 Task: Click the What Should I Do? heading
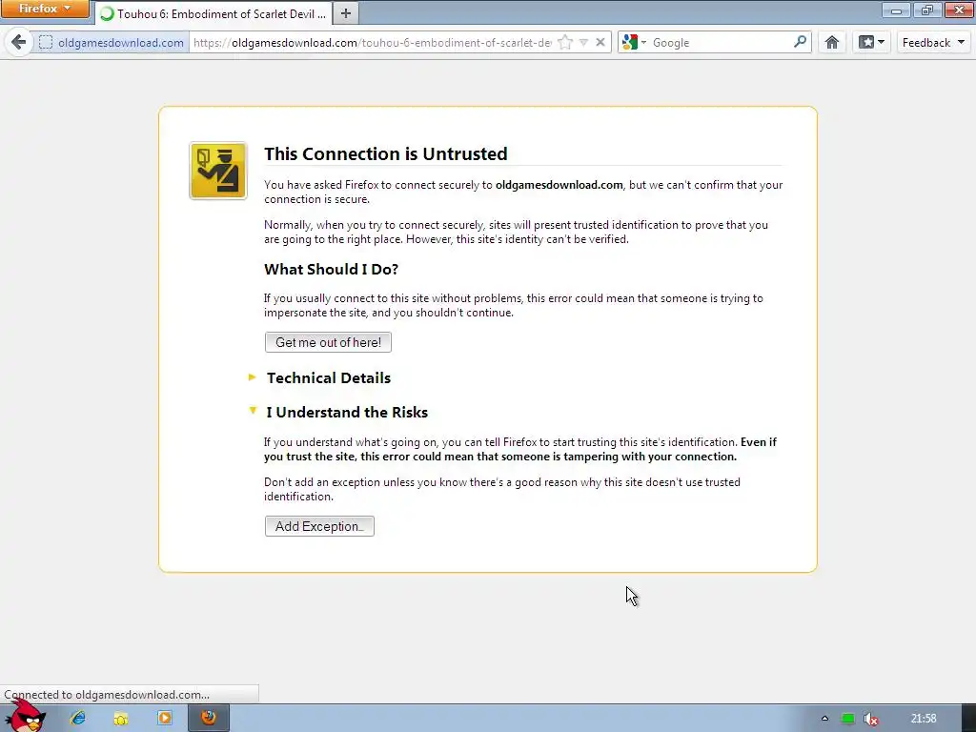(x=331, y=269)
